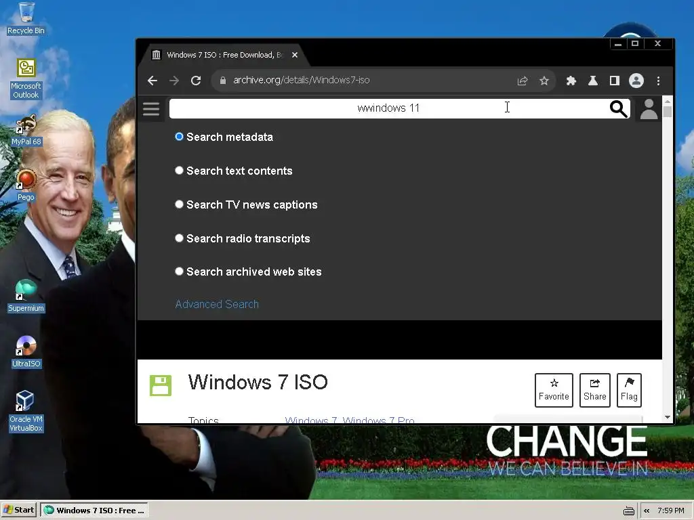694x520 pixels.
Task: Open the Advanced Search link
Action: click(x=217, y=304)
